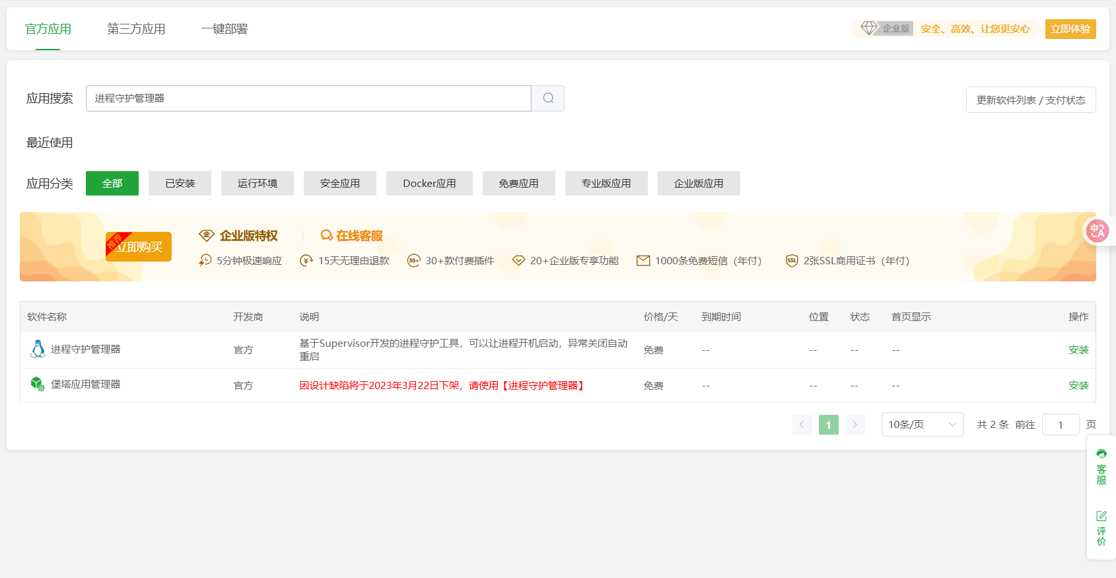Image resolution: width=1116 pixels, height=578 pixels.
Task: Click the translate floating icon
Action: point(1097,231)
